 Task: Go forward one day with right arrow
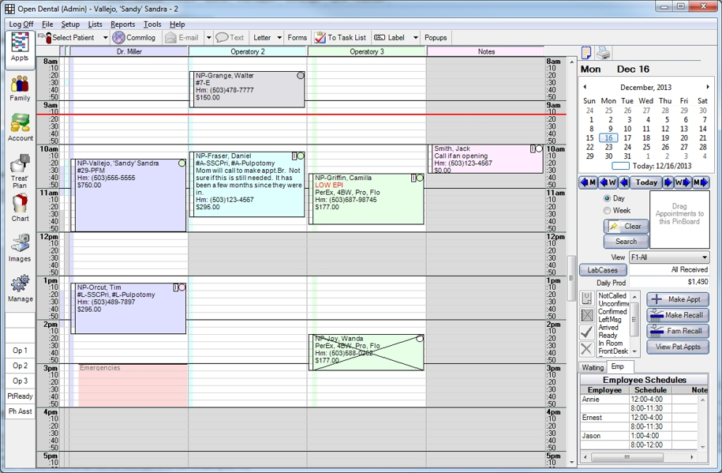[x=668, y=182]
